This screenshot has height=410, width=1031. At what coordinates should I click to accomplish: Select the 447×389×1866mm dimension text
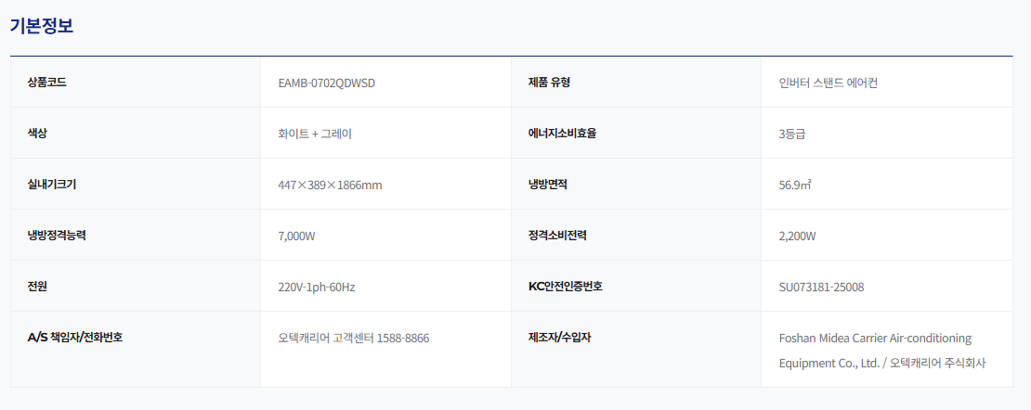point(330,186)
